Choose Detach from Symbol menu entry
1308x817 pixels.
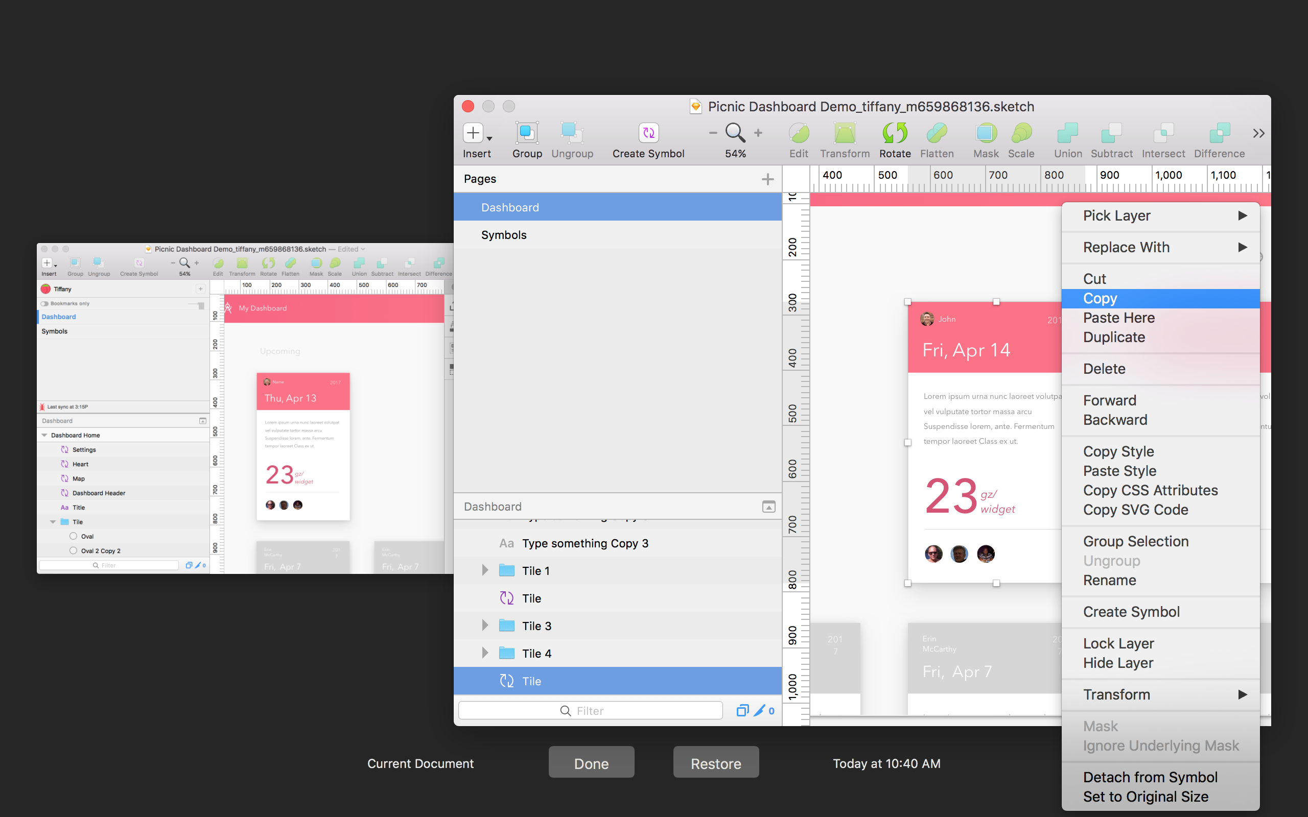pos(1150,777)
